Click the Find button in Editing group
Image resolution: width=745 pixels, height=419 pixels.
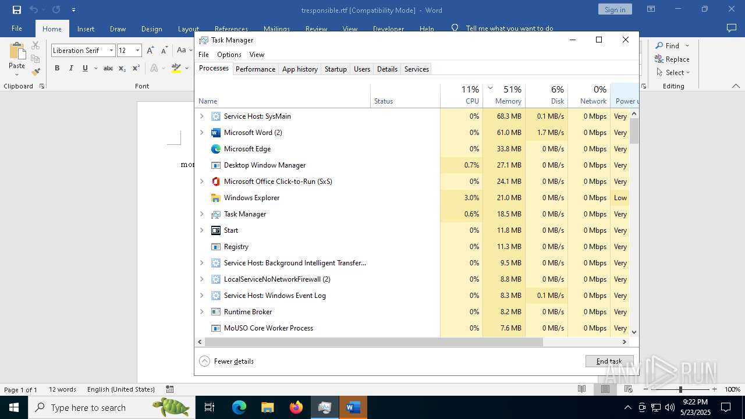click(x=668, y=45)
